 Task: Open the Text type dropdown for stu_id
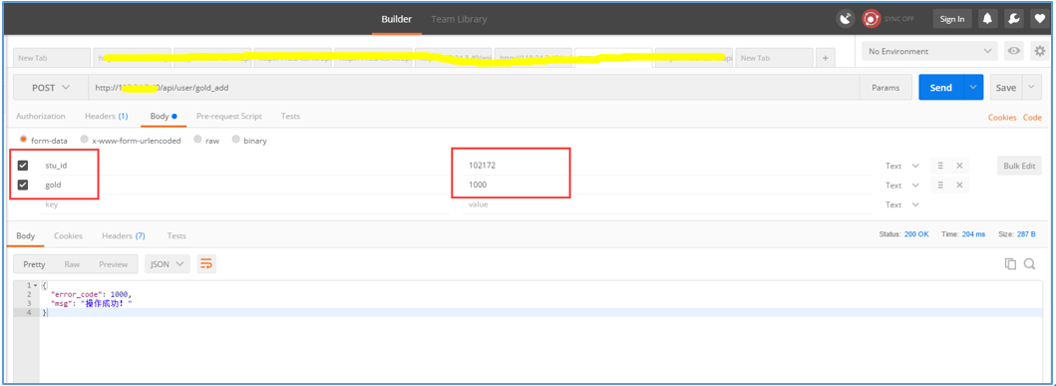[x=902, y=166]
